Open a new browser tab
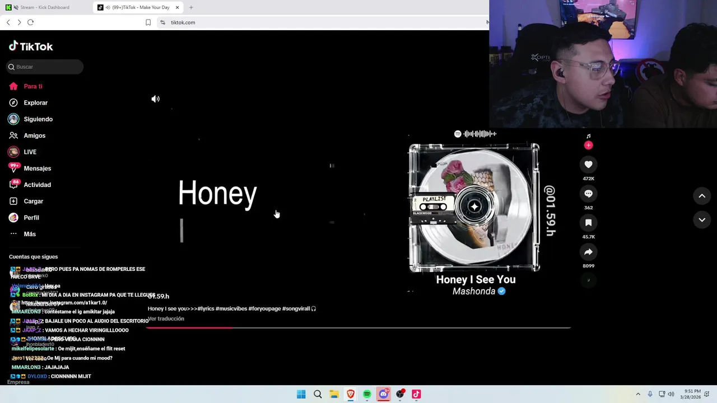This screenshot has height=403, width=717. pos(191,7)
